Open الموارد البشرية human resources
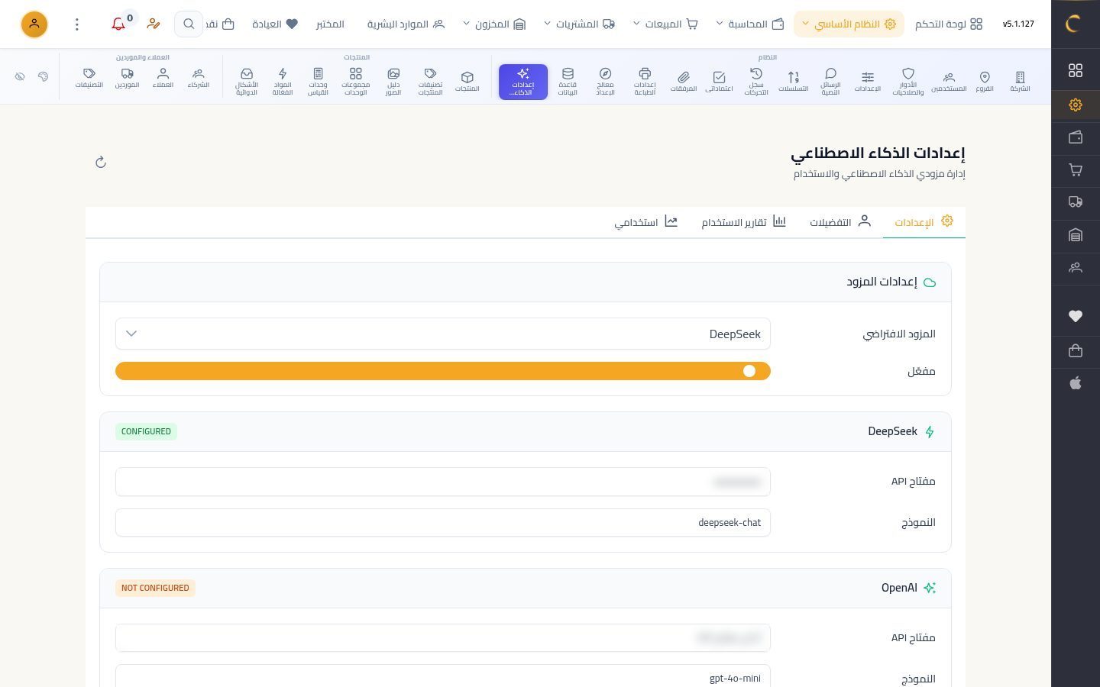The height and width of the screenshot is (687, 1100). pyautogui.click(x=406, y=24)
